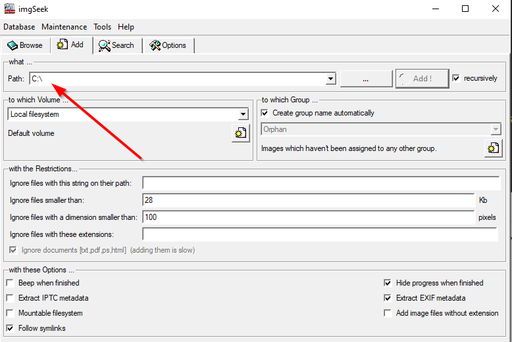Screen dimensions: 512x342
Task: Maximize the imgSeek window
Action: [x=465, y=9]
